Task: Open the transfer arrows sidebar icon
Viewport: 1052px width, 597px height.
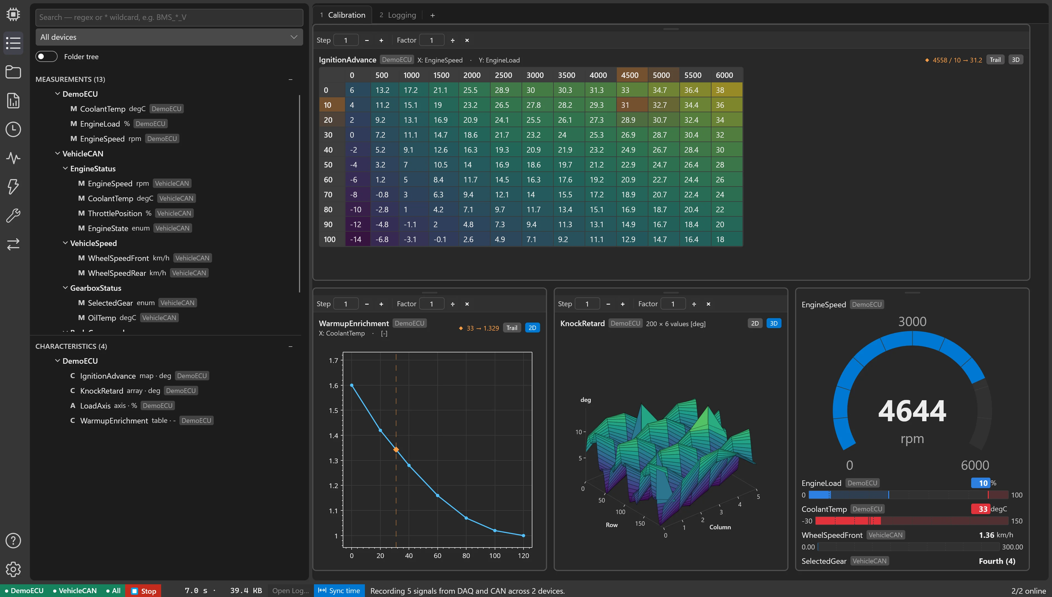Action: click(13, 244)
